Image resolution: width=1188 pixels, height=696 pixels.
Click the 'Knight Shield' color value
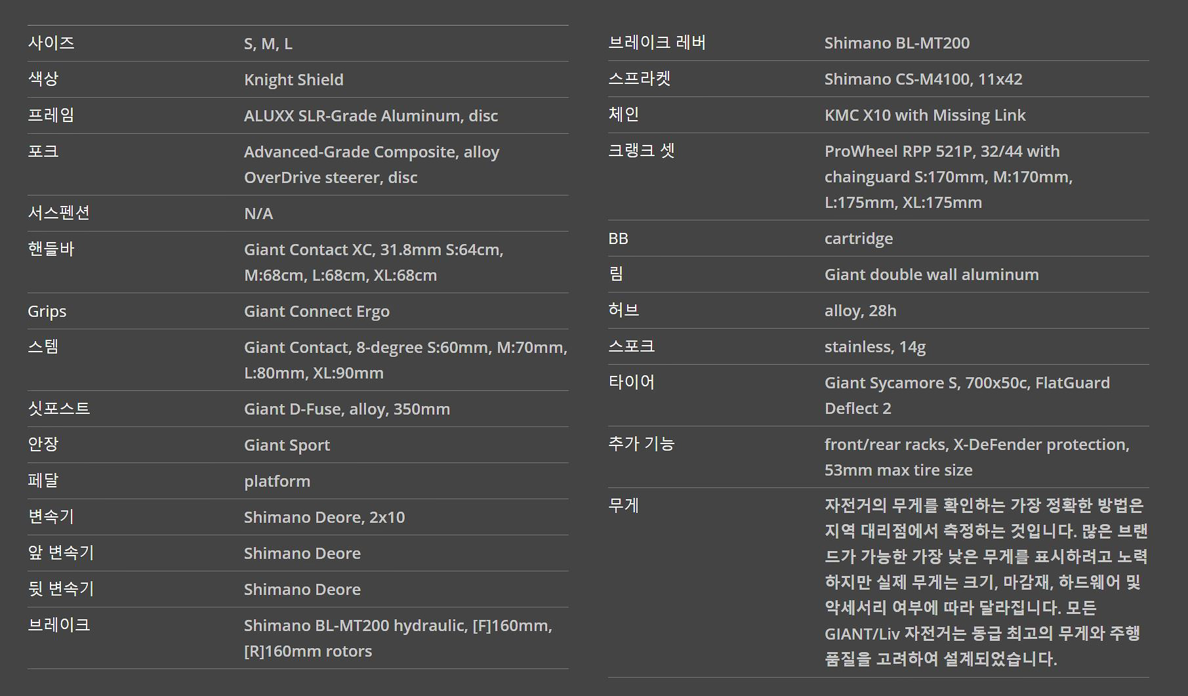click(x=293, y=80)
